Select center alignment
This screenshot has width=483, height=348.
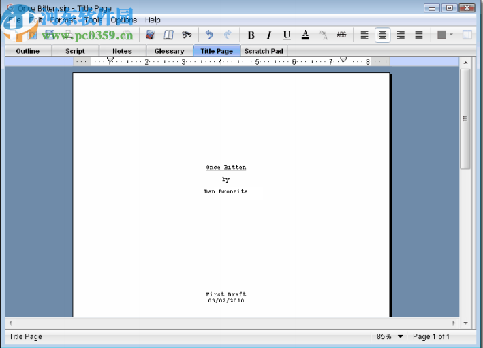click(383, 35)
